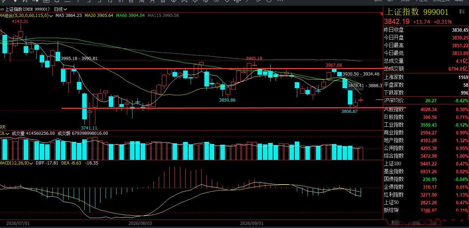Click the MA20 3905.64 value

click(x=99, y=16)
